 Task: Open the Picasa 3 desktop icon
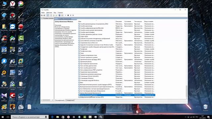tap(21, 5)
